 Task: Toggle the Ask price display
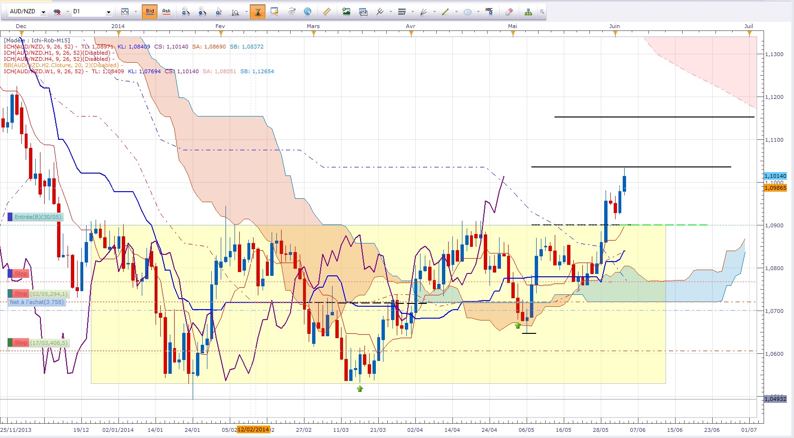coord(167,11)
